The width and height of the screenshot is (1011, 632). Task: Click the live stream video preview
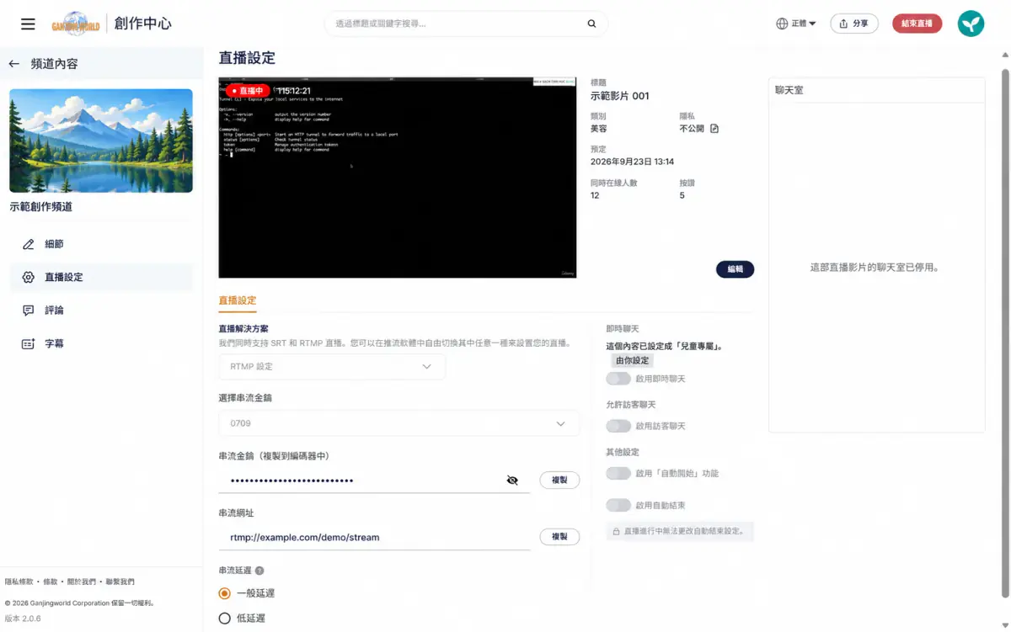[x=398, y=178]
